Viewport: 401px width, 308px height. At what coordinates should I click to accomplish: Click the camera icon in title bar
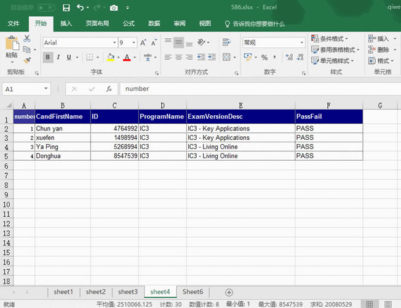point(113,8)
